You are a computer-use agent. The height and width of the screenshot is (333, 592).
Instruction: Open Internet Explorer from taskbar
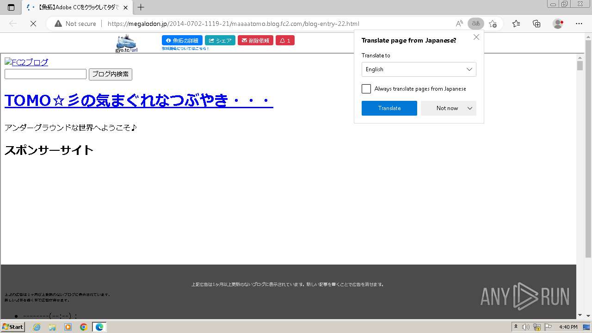37,327
